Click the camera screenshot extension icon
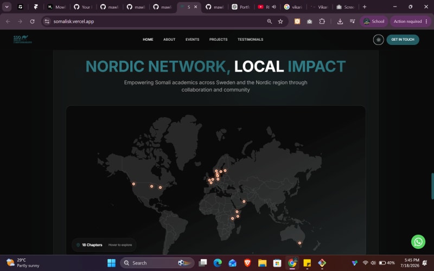This screenshot has height=271, width=434. (309, 21)
